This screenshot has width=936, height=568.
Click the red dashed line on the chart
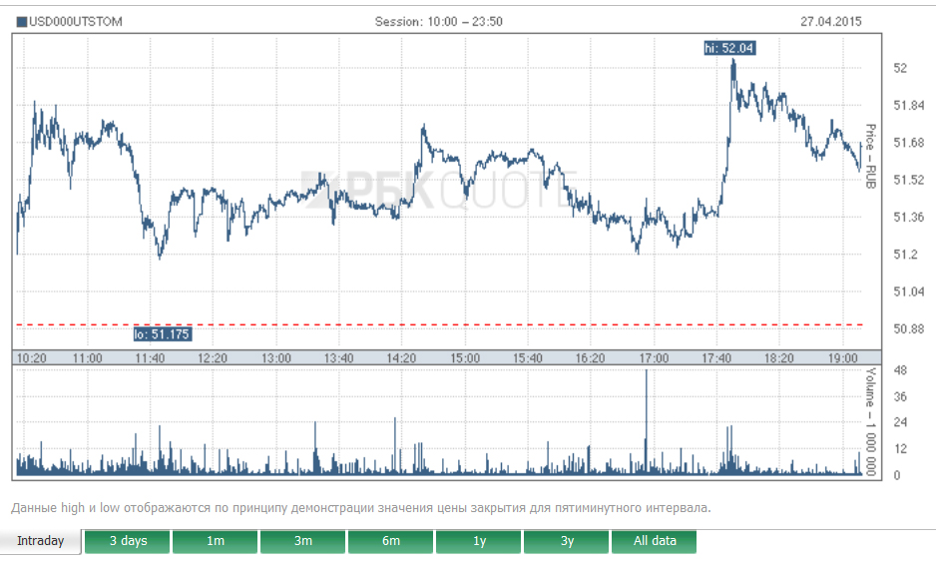pos(499,324)
